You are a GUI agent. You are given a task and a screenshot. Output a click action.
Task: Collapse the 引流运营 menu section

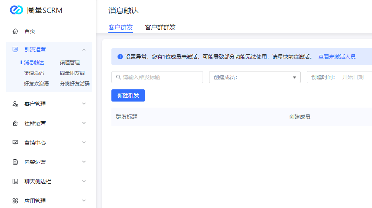[x=84, y=49]
